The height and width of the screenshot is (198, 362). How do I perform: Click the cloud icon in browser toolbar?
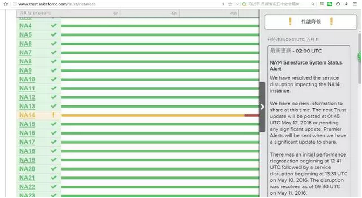coord(338,4)
